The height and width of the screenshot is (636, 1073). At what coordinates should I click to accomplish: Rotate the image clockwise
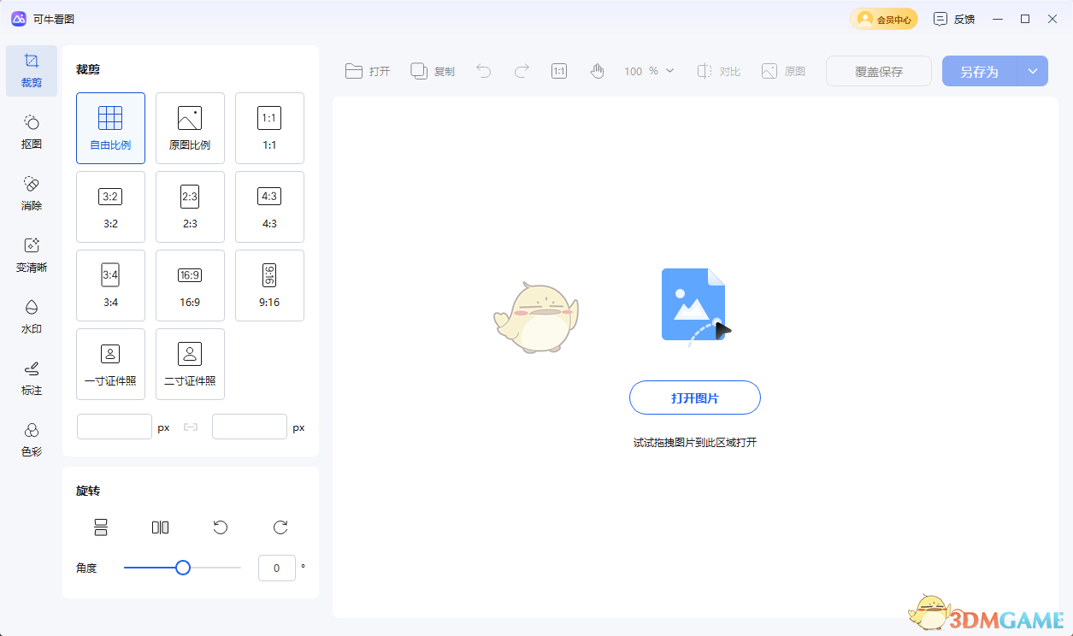[280, 527]
